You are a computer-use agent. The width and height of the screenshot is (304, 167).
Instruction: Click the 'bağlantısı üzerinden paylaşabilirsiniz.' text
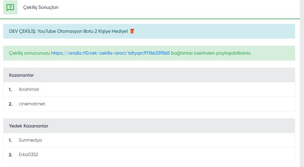(211, 53)
